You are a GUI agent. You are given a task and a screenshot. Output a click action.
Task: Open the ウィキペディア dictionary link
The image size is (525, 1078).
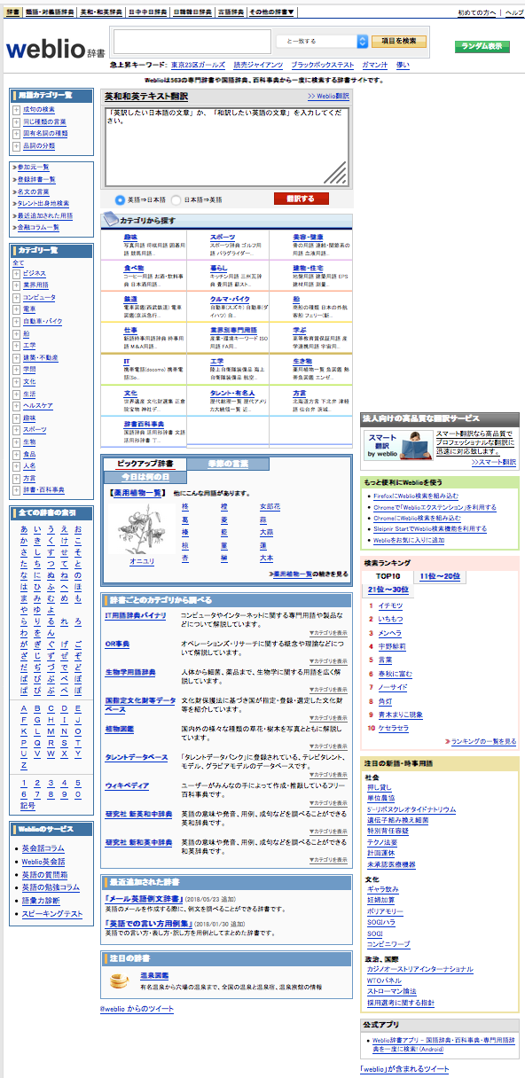[127, 785]
